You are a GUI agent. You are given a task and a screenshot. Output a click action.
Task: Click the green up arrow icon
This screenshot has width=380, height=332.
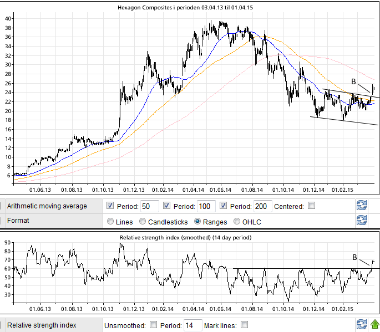(374, 325)
